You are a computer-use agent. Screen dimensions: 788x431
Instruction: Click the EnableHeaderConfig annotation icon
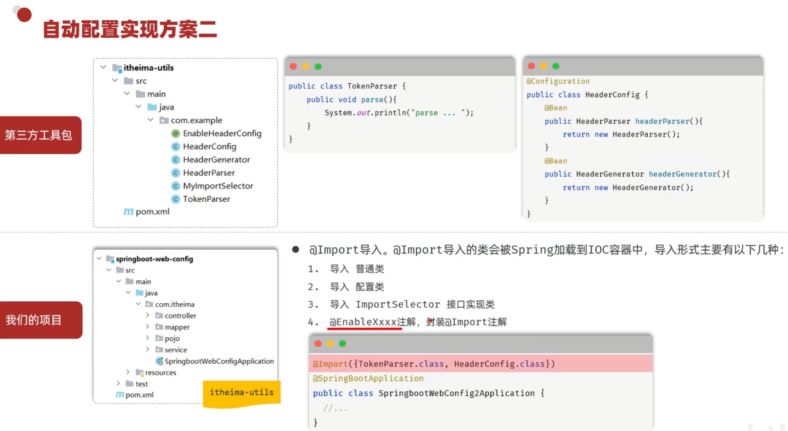[x=175, y=133]
